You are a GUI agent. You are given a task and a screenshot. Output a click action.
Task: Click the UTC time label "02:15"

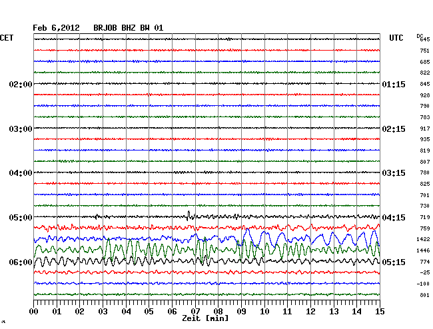click(394, 129)
